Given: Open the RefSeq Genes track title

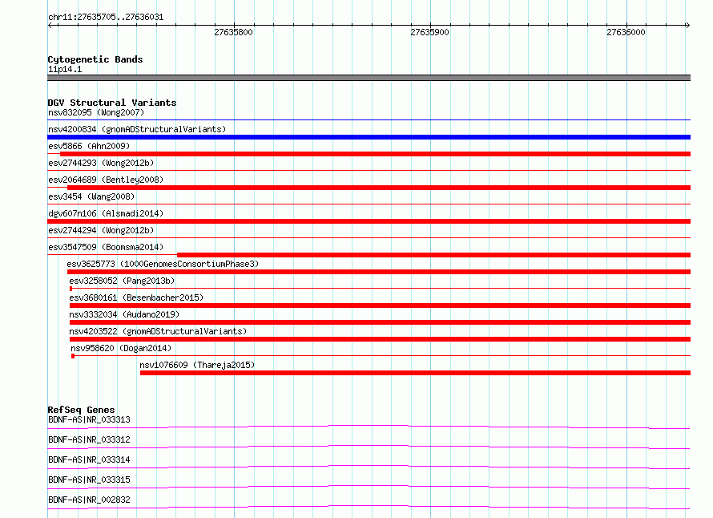Looking at the screenshot, I should coord(81,410).
